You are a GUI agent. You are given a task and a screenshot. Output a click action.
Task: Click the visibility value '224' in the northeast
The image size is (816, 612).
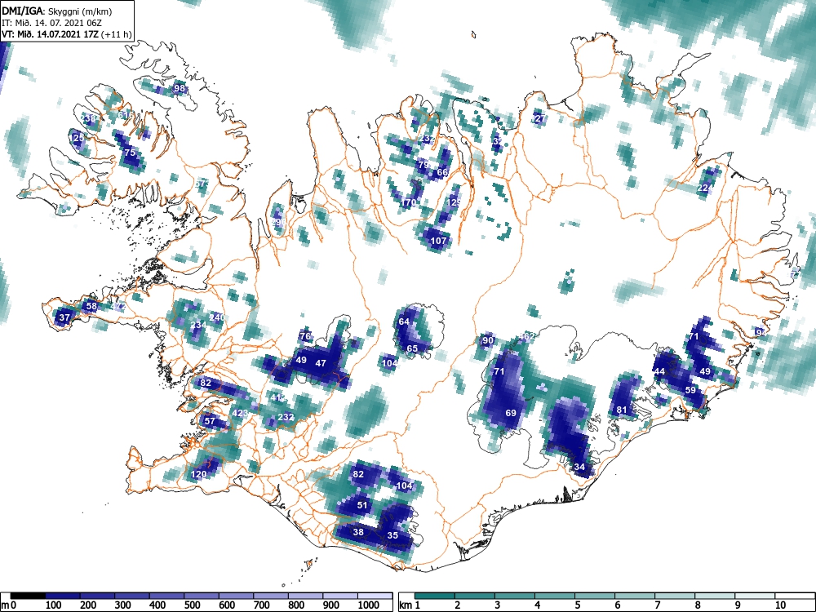[x=705, y=188]
